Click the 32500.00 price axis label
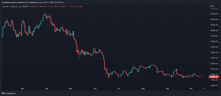The height and width of the screenshot is (96, 221). (x=214, y=47)
